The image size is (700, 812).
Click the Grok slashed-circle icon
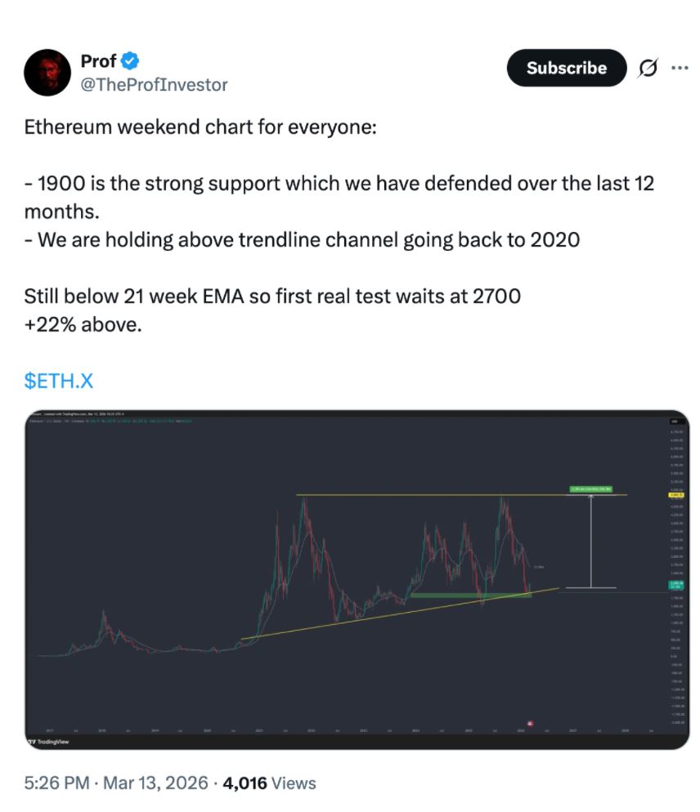[647, 69]
